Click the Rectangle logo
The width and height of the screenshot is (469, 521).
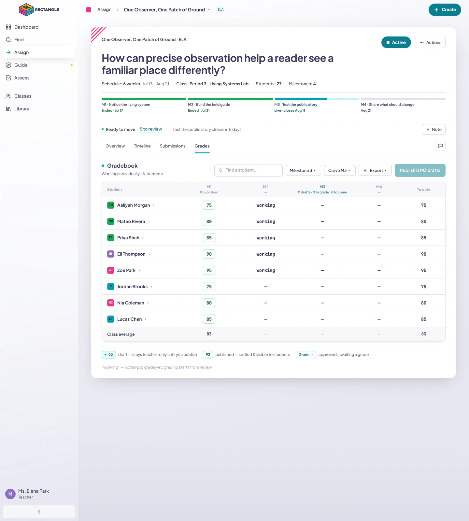[x=39, y=9]
